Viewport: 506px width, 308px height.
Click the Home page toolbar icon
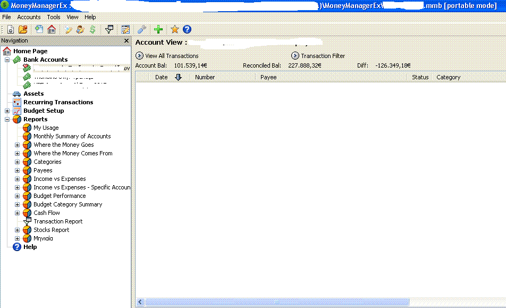click(x=52, y=29)
